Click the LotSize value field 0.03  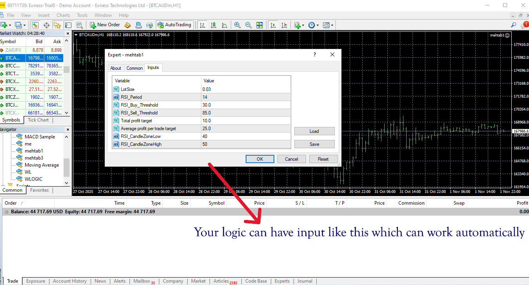tap(245, 89)
